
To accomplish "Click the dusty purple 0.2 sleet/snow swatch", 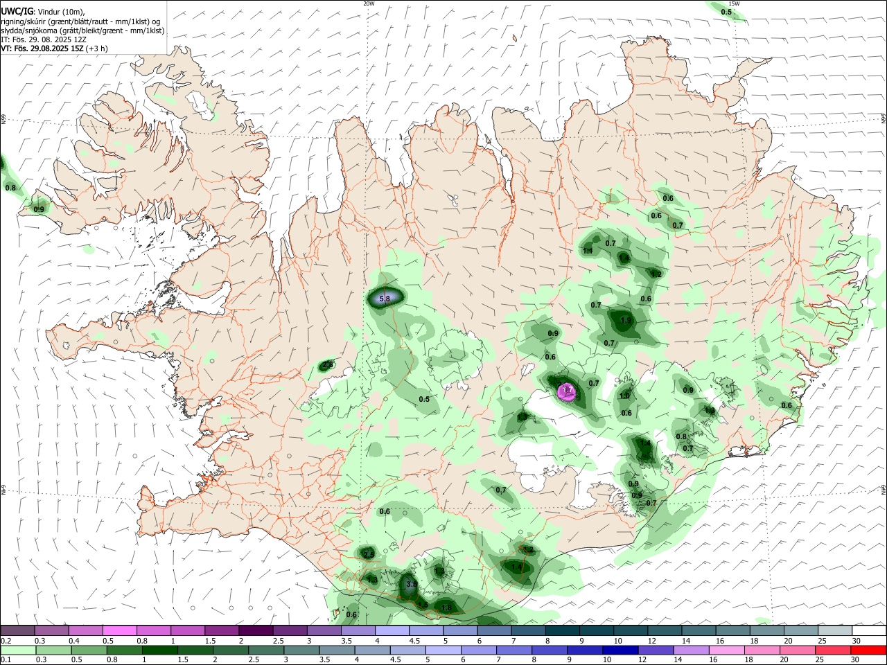I will pyautogui.click(x=18, y=631).
